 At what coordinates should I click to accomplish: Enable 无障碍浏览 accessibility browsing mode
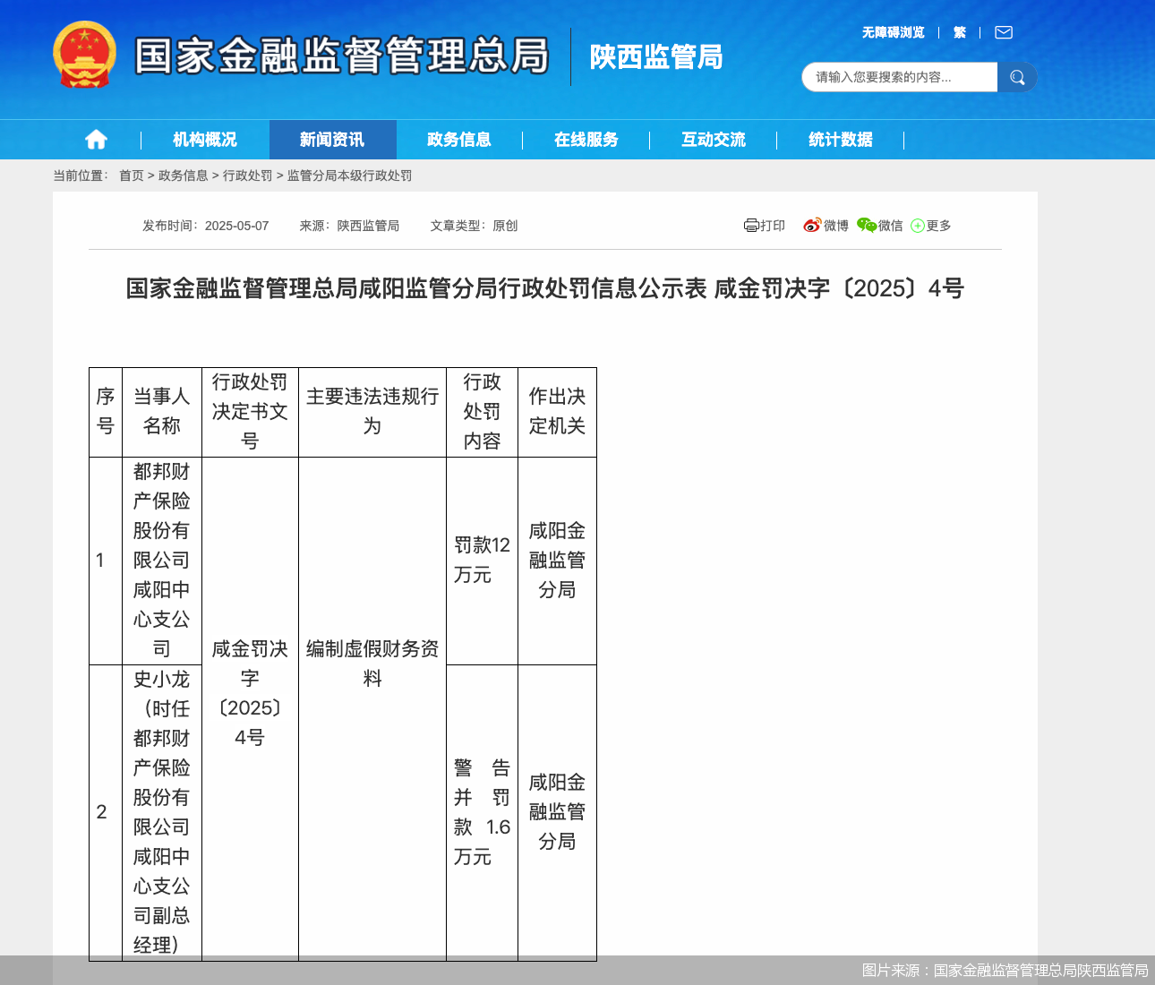(x=894, y=31)
